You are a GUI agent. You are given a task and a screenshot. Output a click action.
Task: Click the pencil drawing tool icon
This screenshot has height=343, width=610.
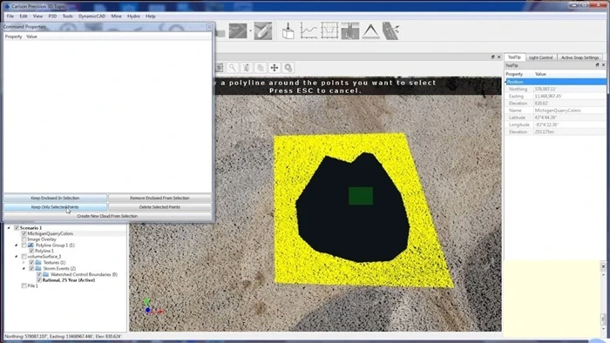(x=263, y=31)
